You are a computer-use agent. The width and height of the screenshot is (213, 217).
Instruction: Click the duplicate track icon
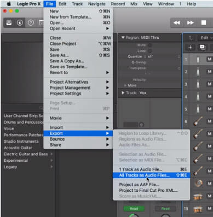click(203, 47)
